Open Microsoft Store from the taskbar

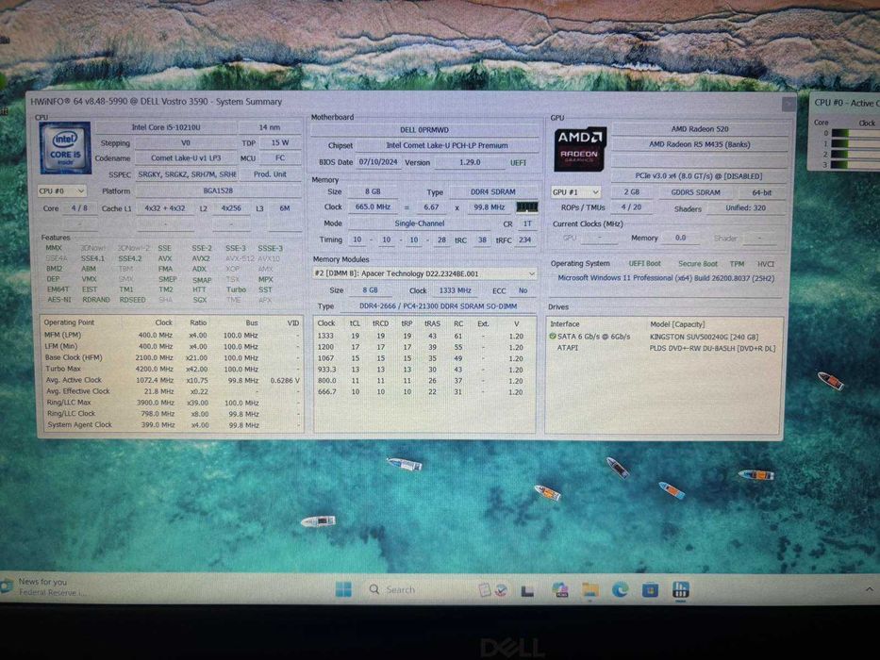[x=650, y=590]
